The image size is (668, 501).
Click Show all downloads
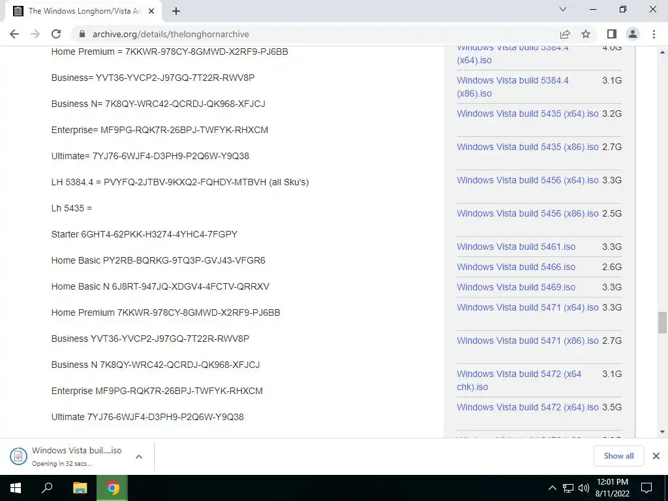coord(618,456)
